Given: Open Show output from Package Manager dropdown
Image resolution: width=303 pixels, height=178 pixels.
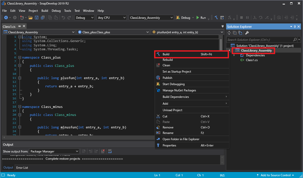Looking at the screenshot, I should (54, 151).
